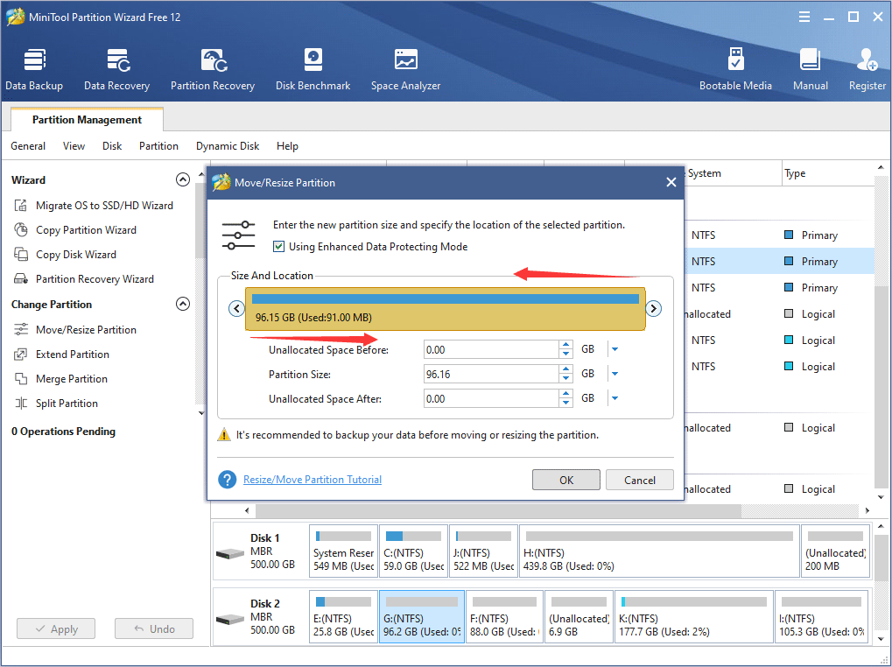The width and height of the screenshot is (892, 667).
Task: Decrease the Partition Size value
Action: pos(565,379)
